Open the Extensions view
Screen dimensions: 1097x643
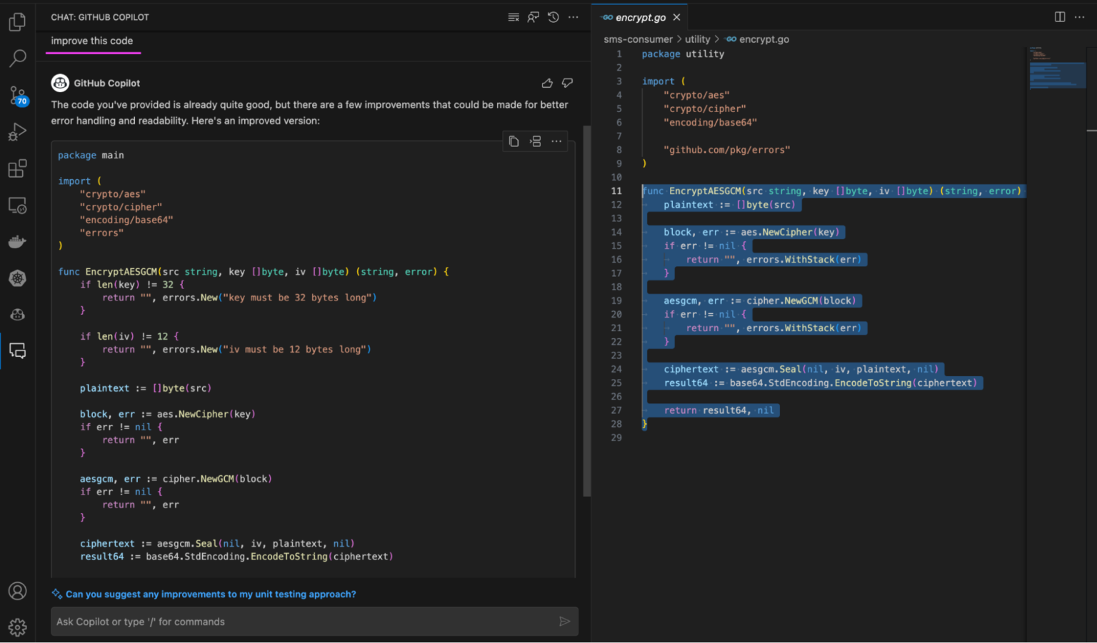click(17, 169)
